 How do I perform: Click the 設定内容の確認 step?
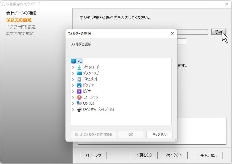pos(20,34)
